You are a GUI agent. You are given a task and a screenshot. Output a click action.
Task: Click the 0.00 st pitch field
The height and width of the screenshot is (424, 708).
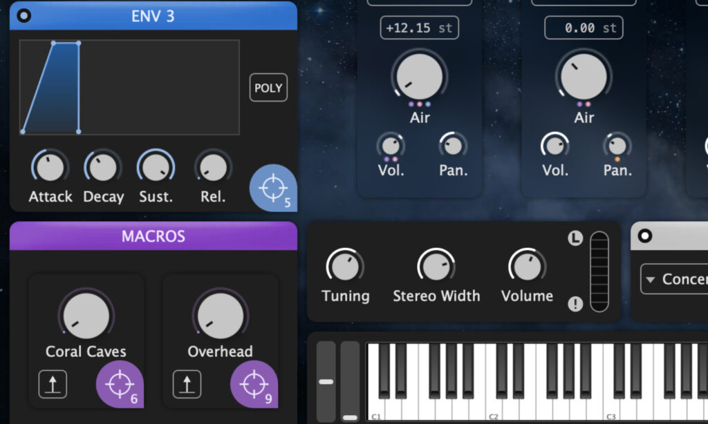click(584, 28)
